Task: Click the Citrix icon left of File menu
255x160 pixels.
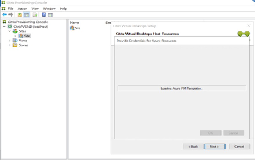Action: click(3, 8)
